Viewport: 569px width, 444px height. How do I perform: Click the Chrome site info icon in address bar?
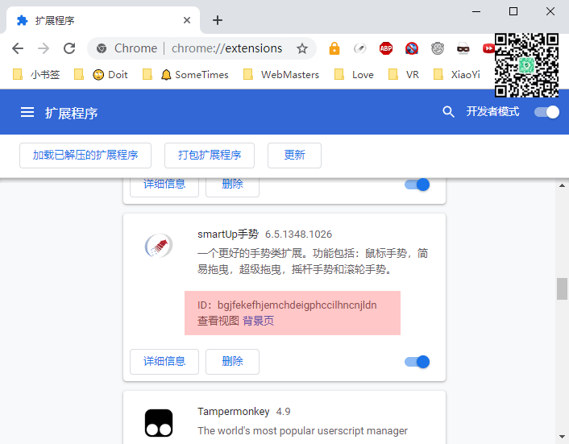102,48
